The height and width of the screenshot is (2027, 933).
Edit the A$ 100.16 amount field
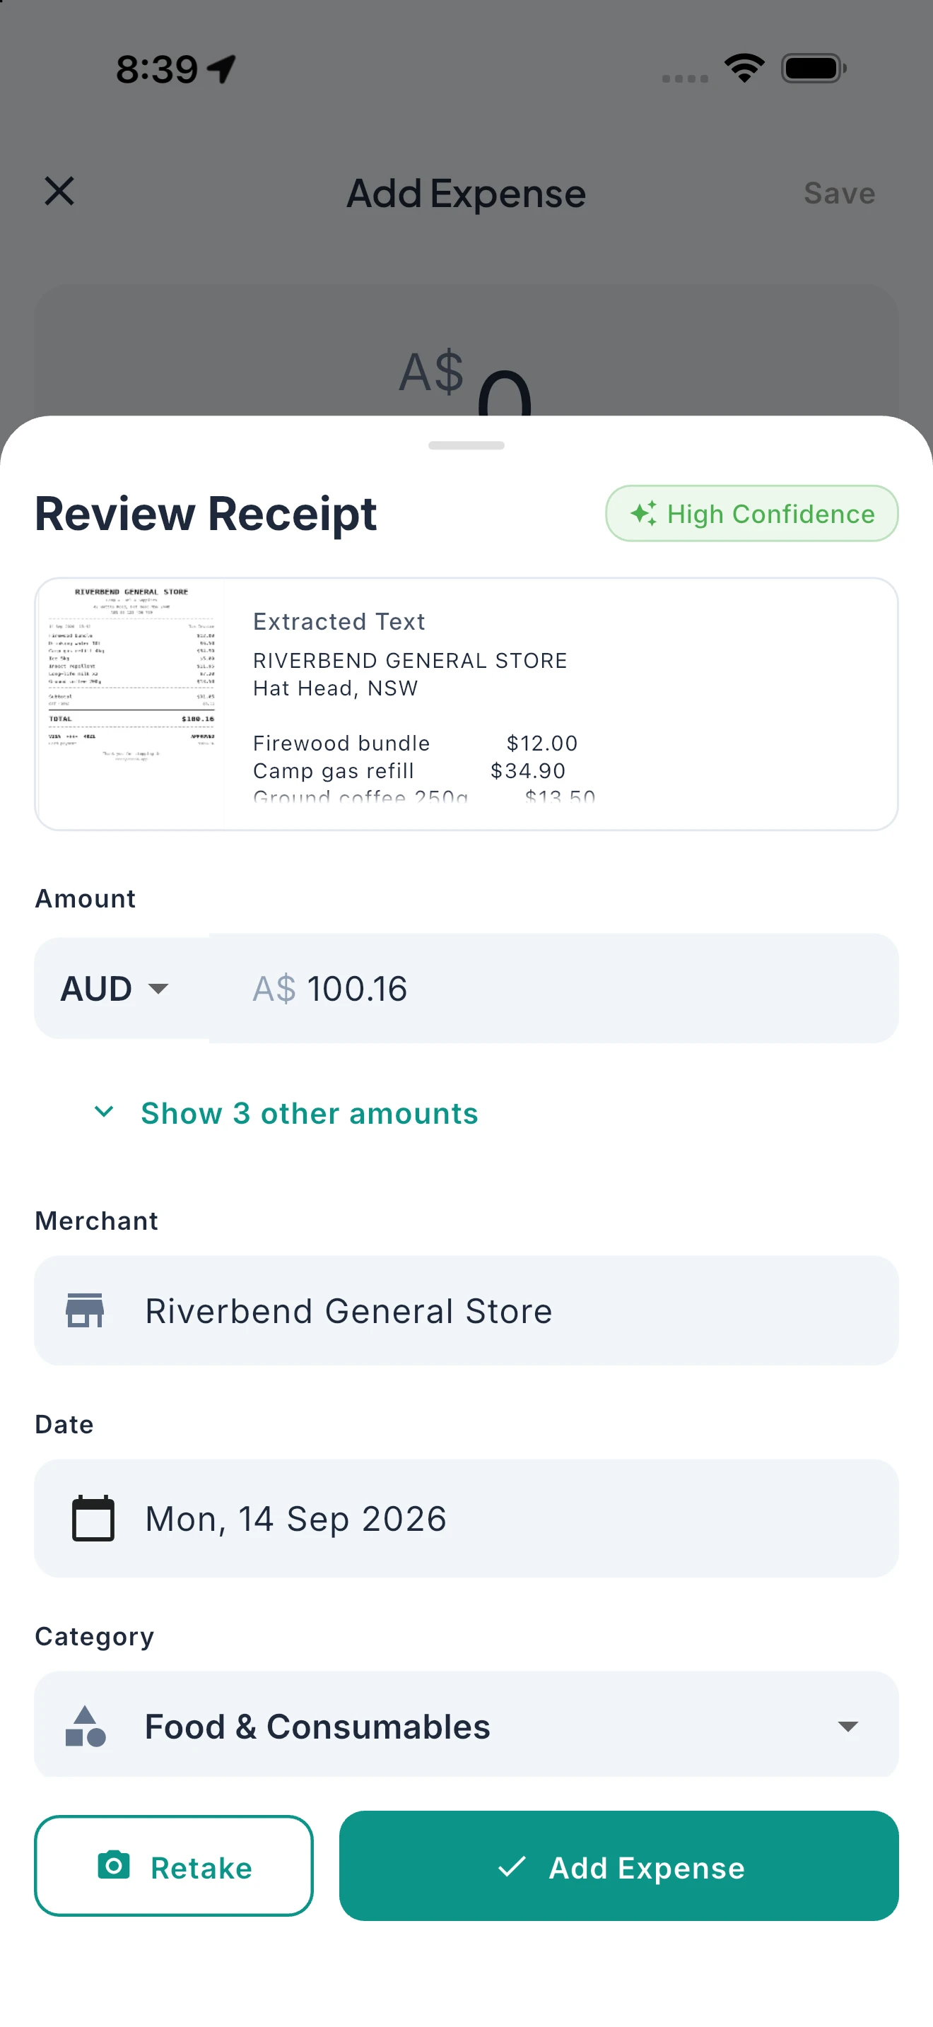[x=553, y=988]
